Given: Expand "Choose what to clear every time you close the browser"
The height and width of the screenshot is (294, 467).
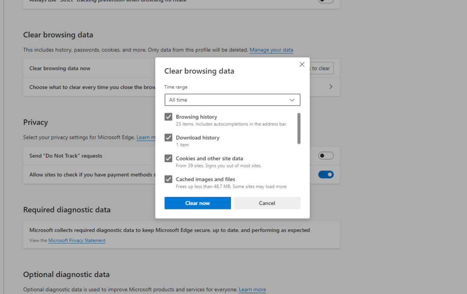Looking at the screenshot, I should 331,86.
